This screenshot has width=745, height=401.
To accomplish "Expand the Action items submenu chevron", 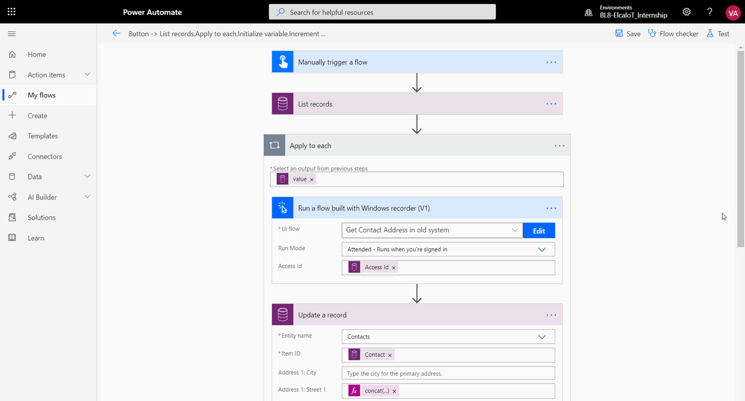I will [x=87, y=75].
